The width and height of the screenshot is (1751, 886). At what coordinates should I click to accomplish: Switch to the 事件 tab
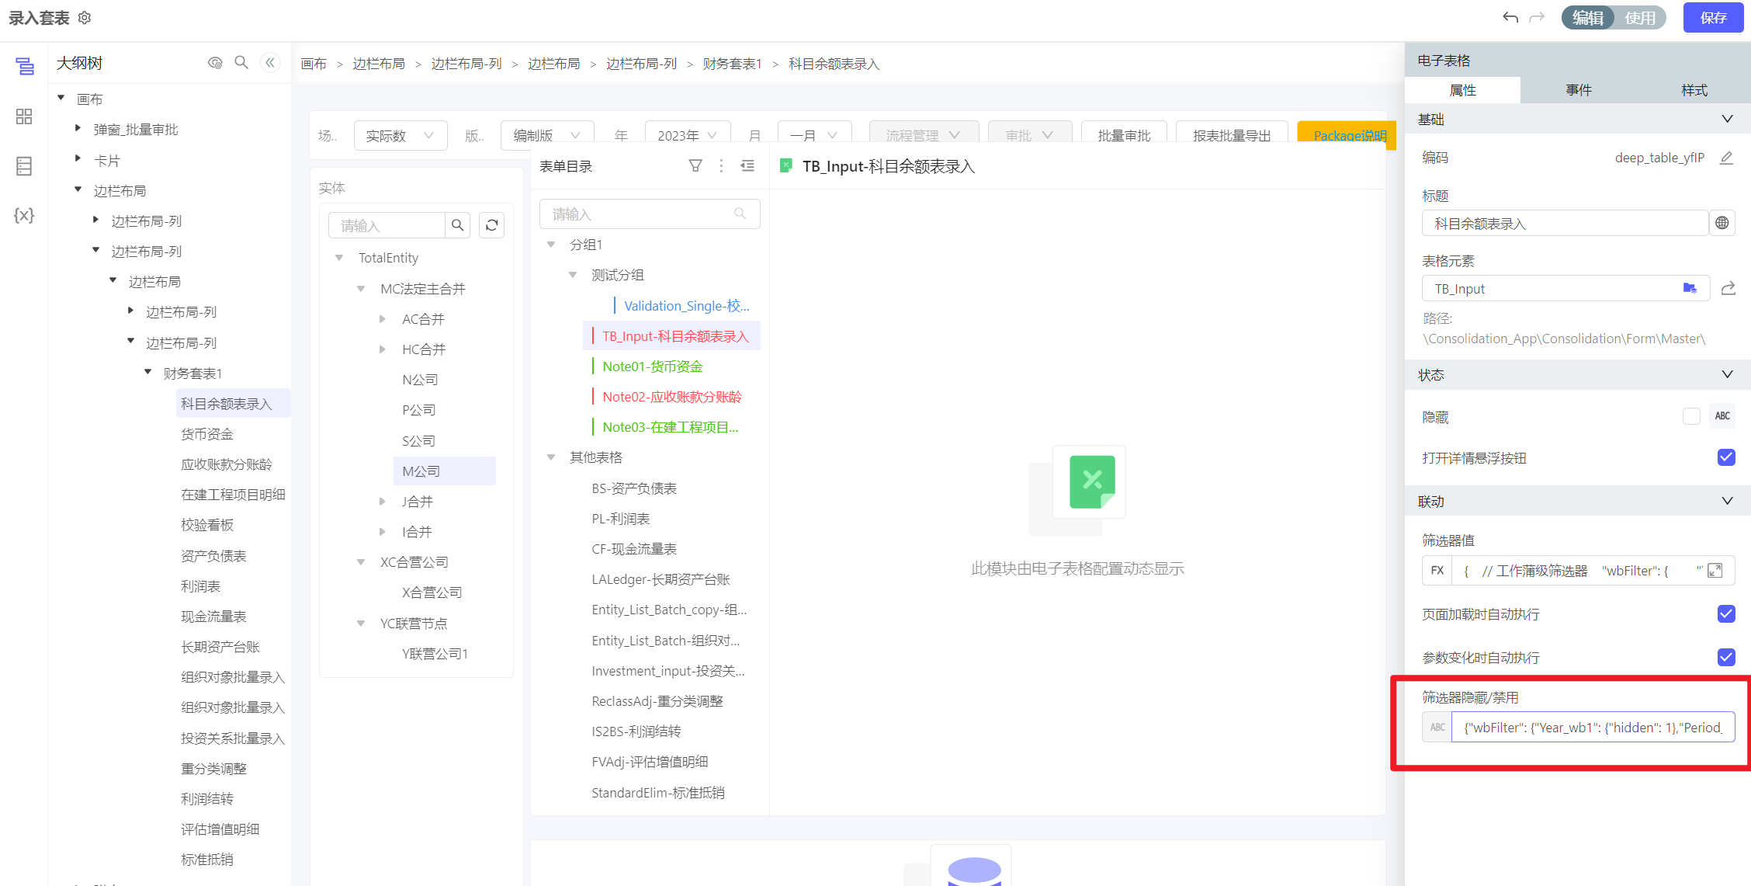[1578, 90]
